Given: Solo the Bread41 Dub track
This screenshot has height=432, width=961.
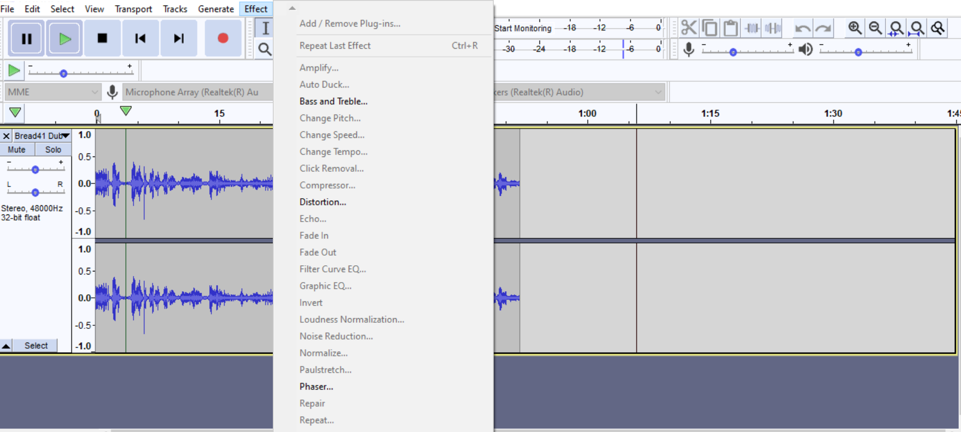Looking at the screenshot, I should (53, 149).
